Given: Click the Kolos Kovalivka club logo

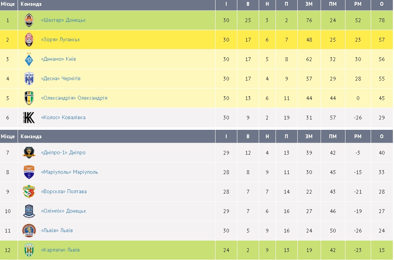Looking at the screenshot, I should [x=29, y=118].
